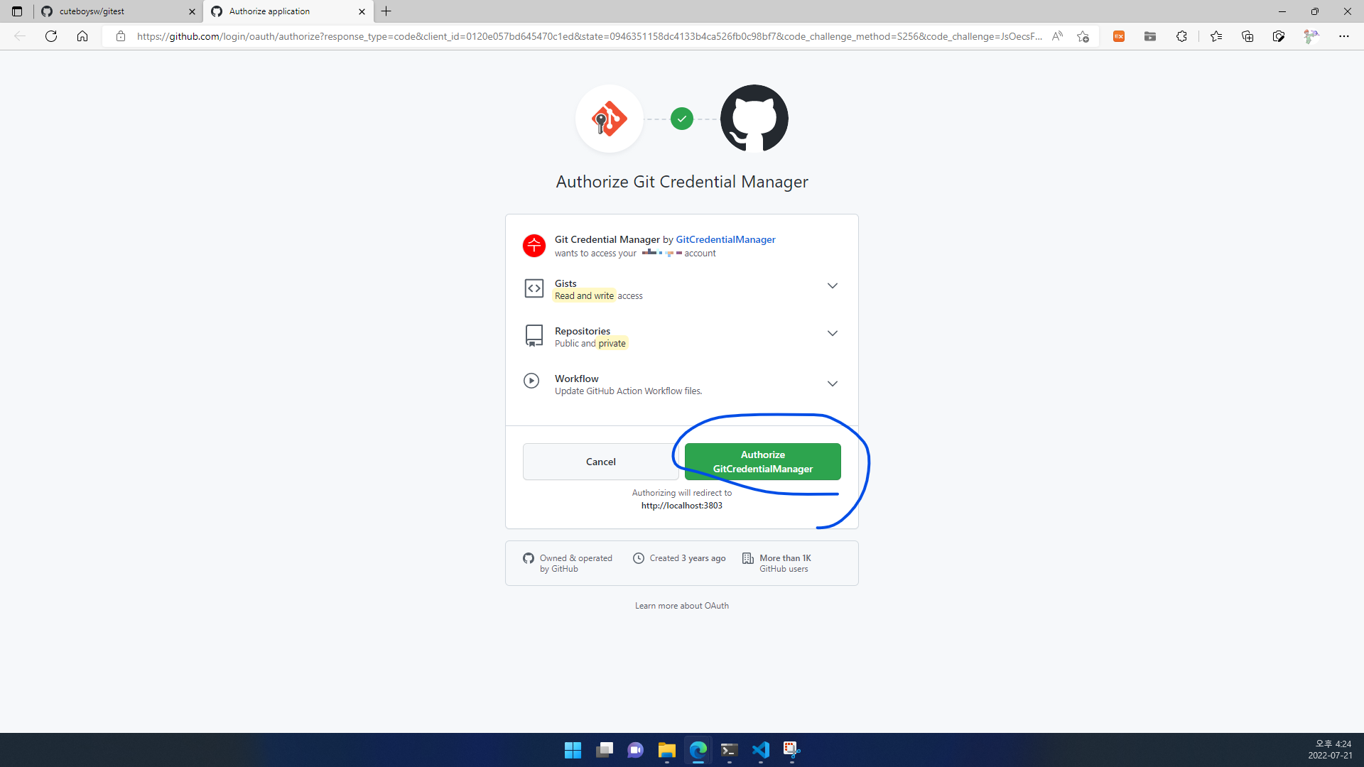
Task: Click the Git Credential Manager icon
Action: [609, 117]
